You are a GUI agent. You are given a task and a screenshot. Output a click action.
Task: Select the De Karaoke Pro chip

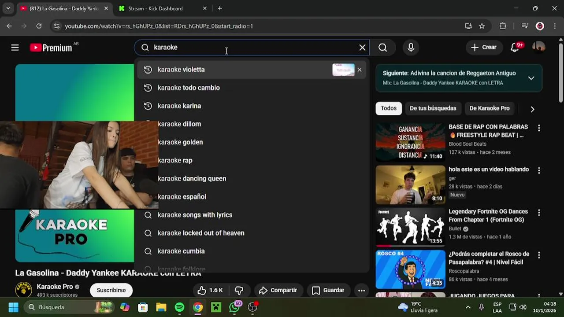(489, 108)
